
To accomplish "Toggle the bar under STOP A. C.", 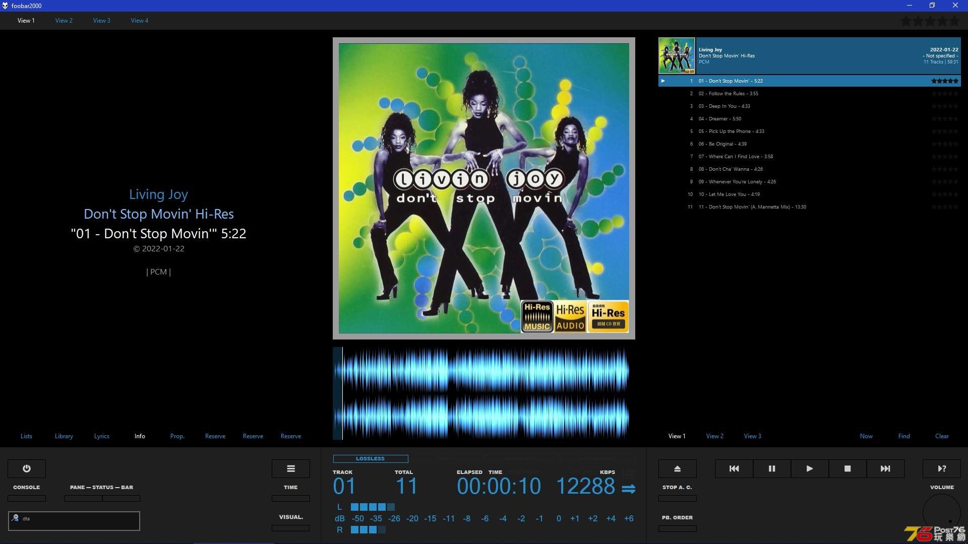I will pyautogui.click(x=678, y=498).
